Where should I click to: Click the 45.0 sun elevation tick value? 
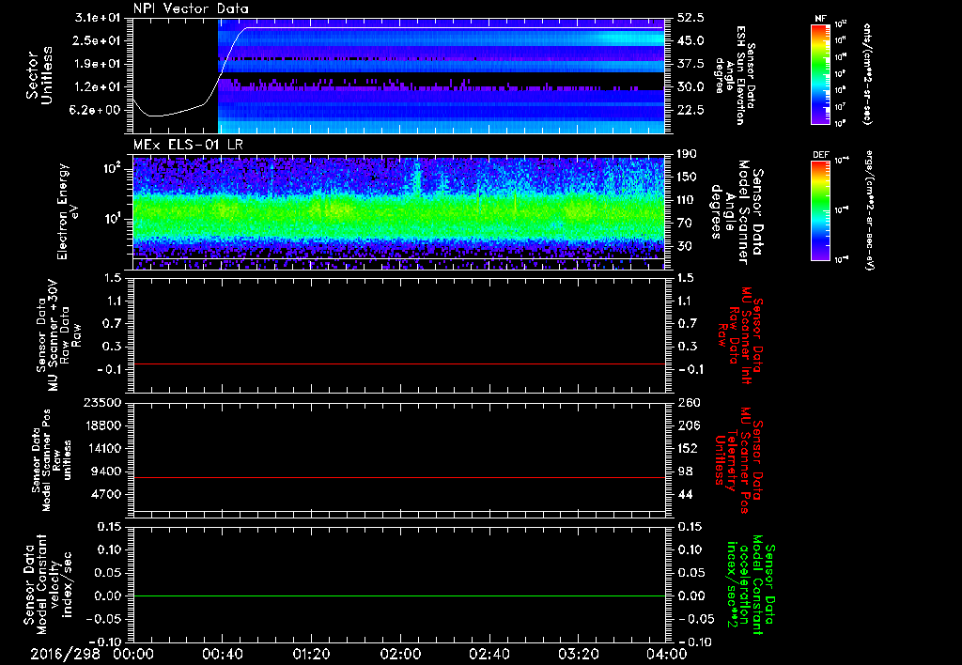tap(690, 40)
